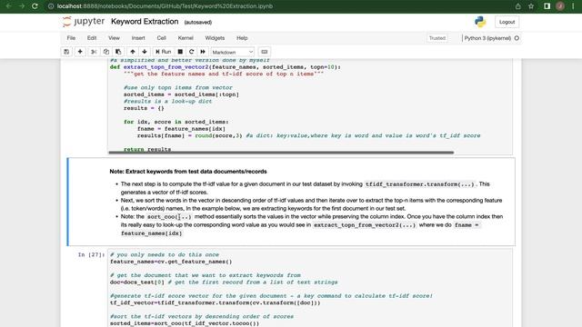The image size is (582, 327).
Task: Click the Jupyter logo
Action: coord(84,22)
